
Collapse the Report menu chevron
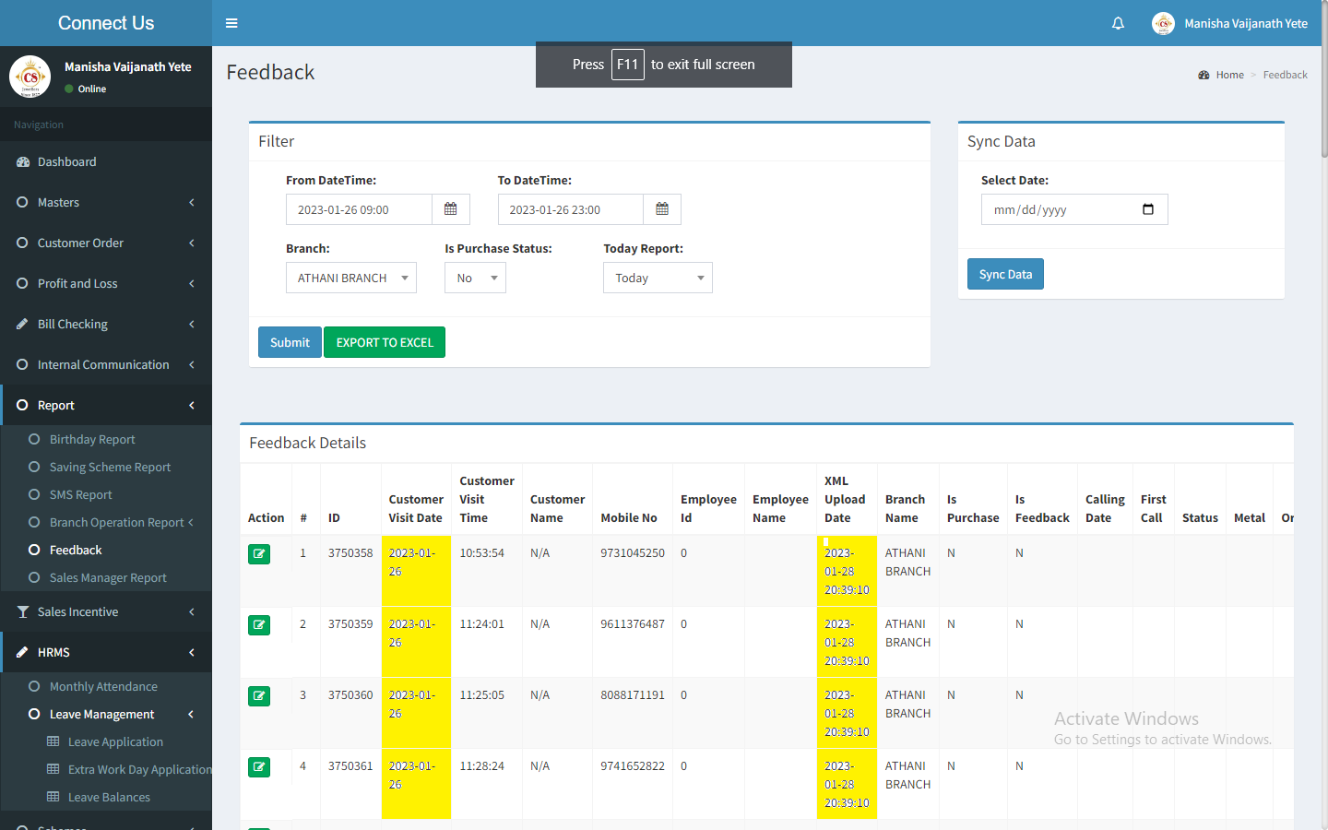coord(192,405)
